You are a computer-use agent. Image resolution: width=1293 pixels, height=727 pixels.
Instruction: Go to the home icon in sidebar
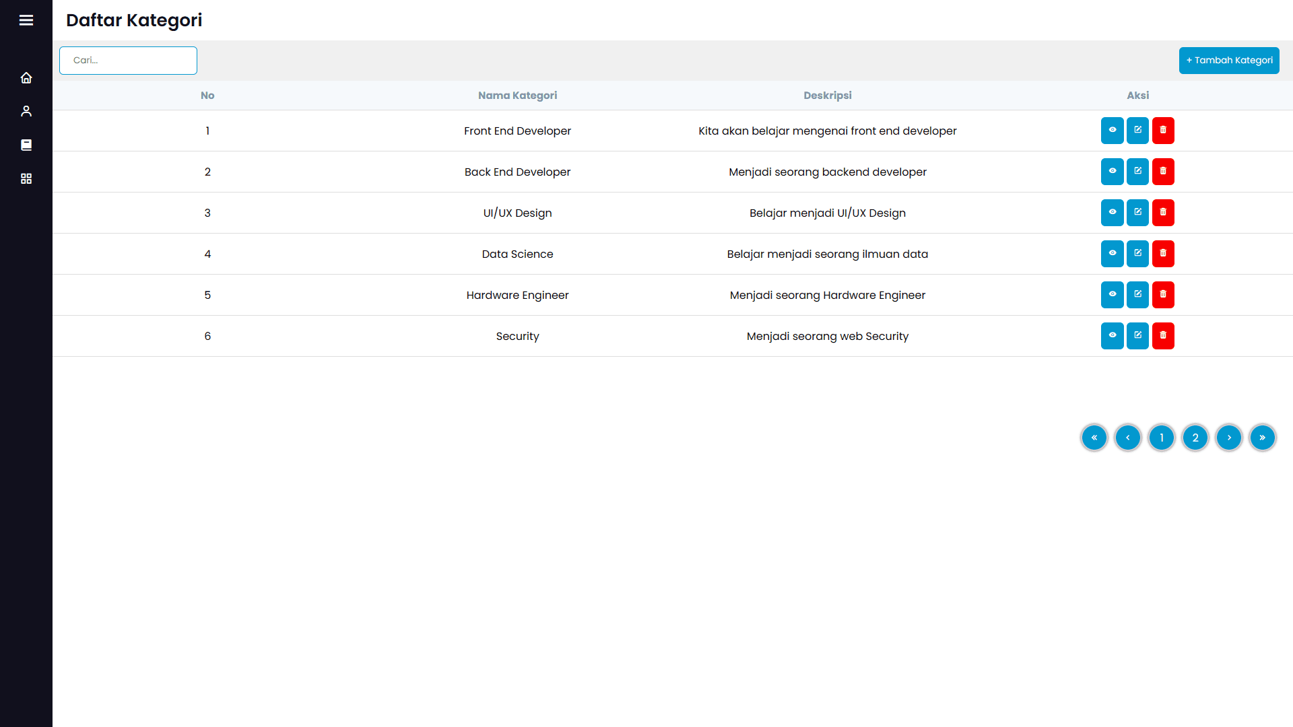tap(26, 78)
